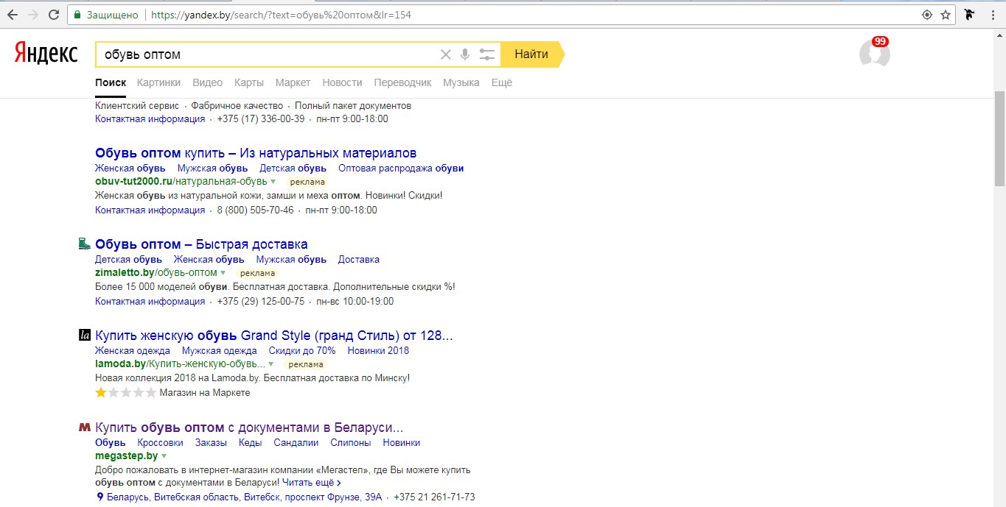Open the 'Музыка' tab
Viewport: 1006px width, 507px height.
461,82
